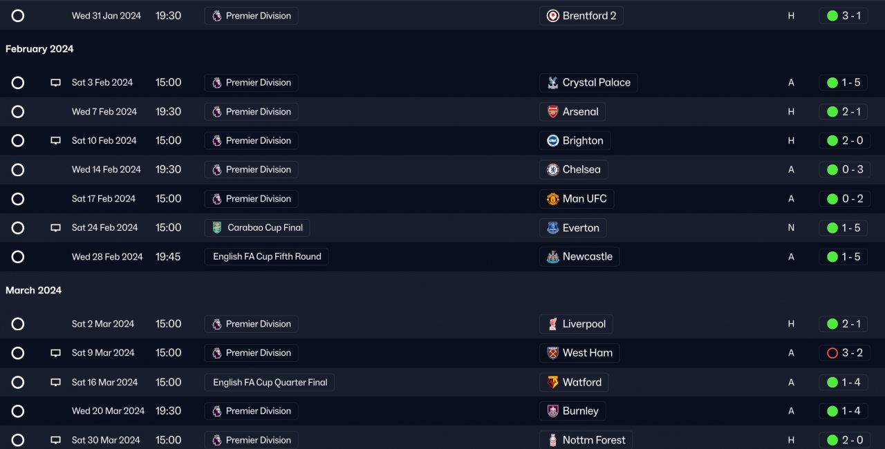Click the Watford club badge icon
The height and width of the screenshot is (449, 885).
click(552, 383)
